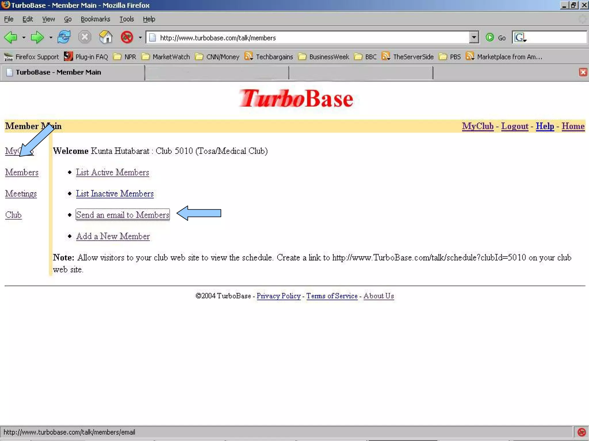Viewport: 589px width, 441px height.
Task: Go to the Home page icon
Action: 106,37
